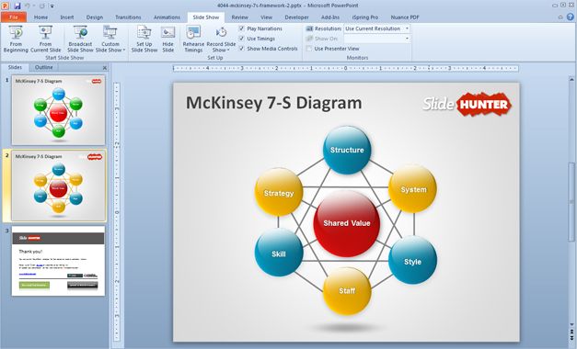Open Set Up Slide Show dialog
This screenshot has width=577, height=349.
(144, 39)
